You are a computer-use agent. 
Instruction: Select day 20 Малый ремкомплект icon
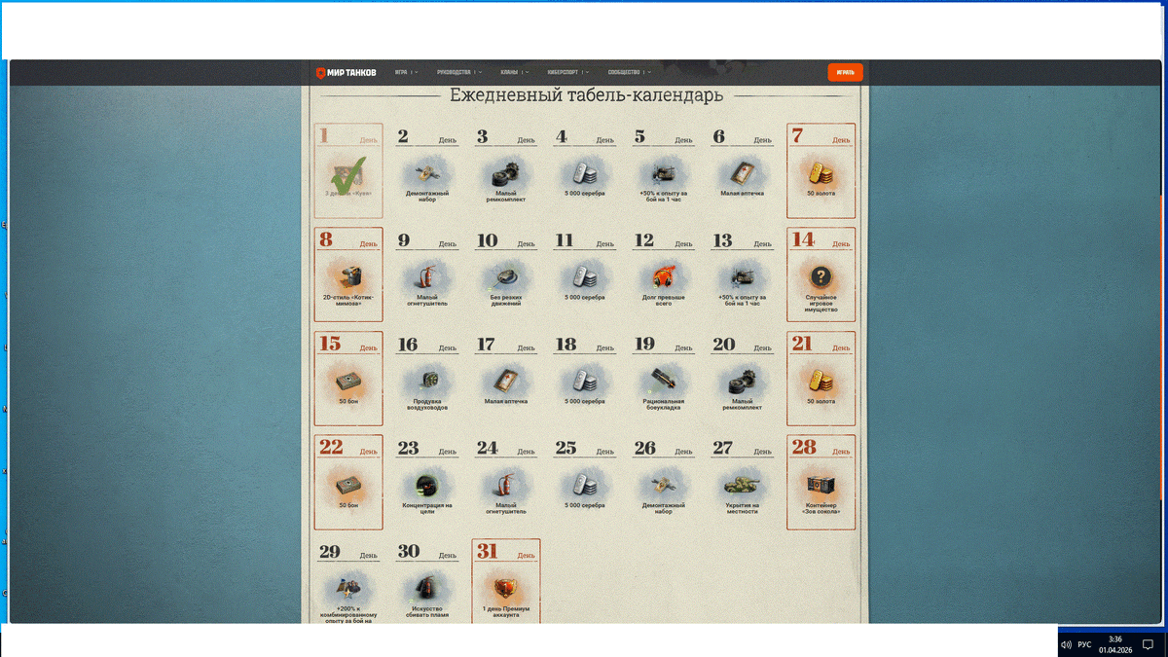pyautogui.click(x=743, y=381)
